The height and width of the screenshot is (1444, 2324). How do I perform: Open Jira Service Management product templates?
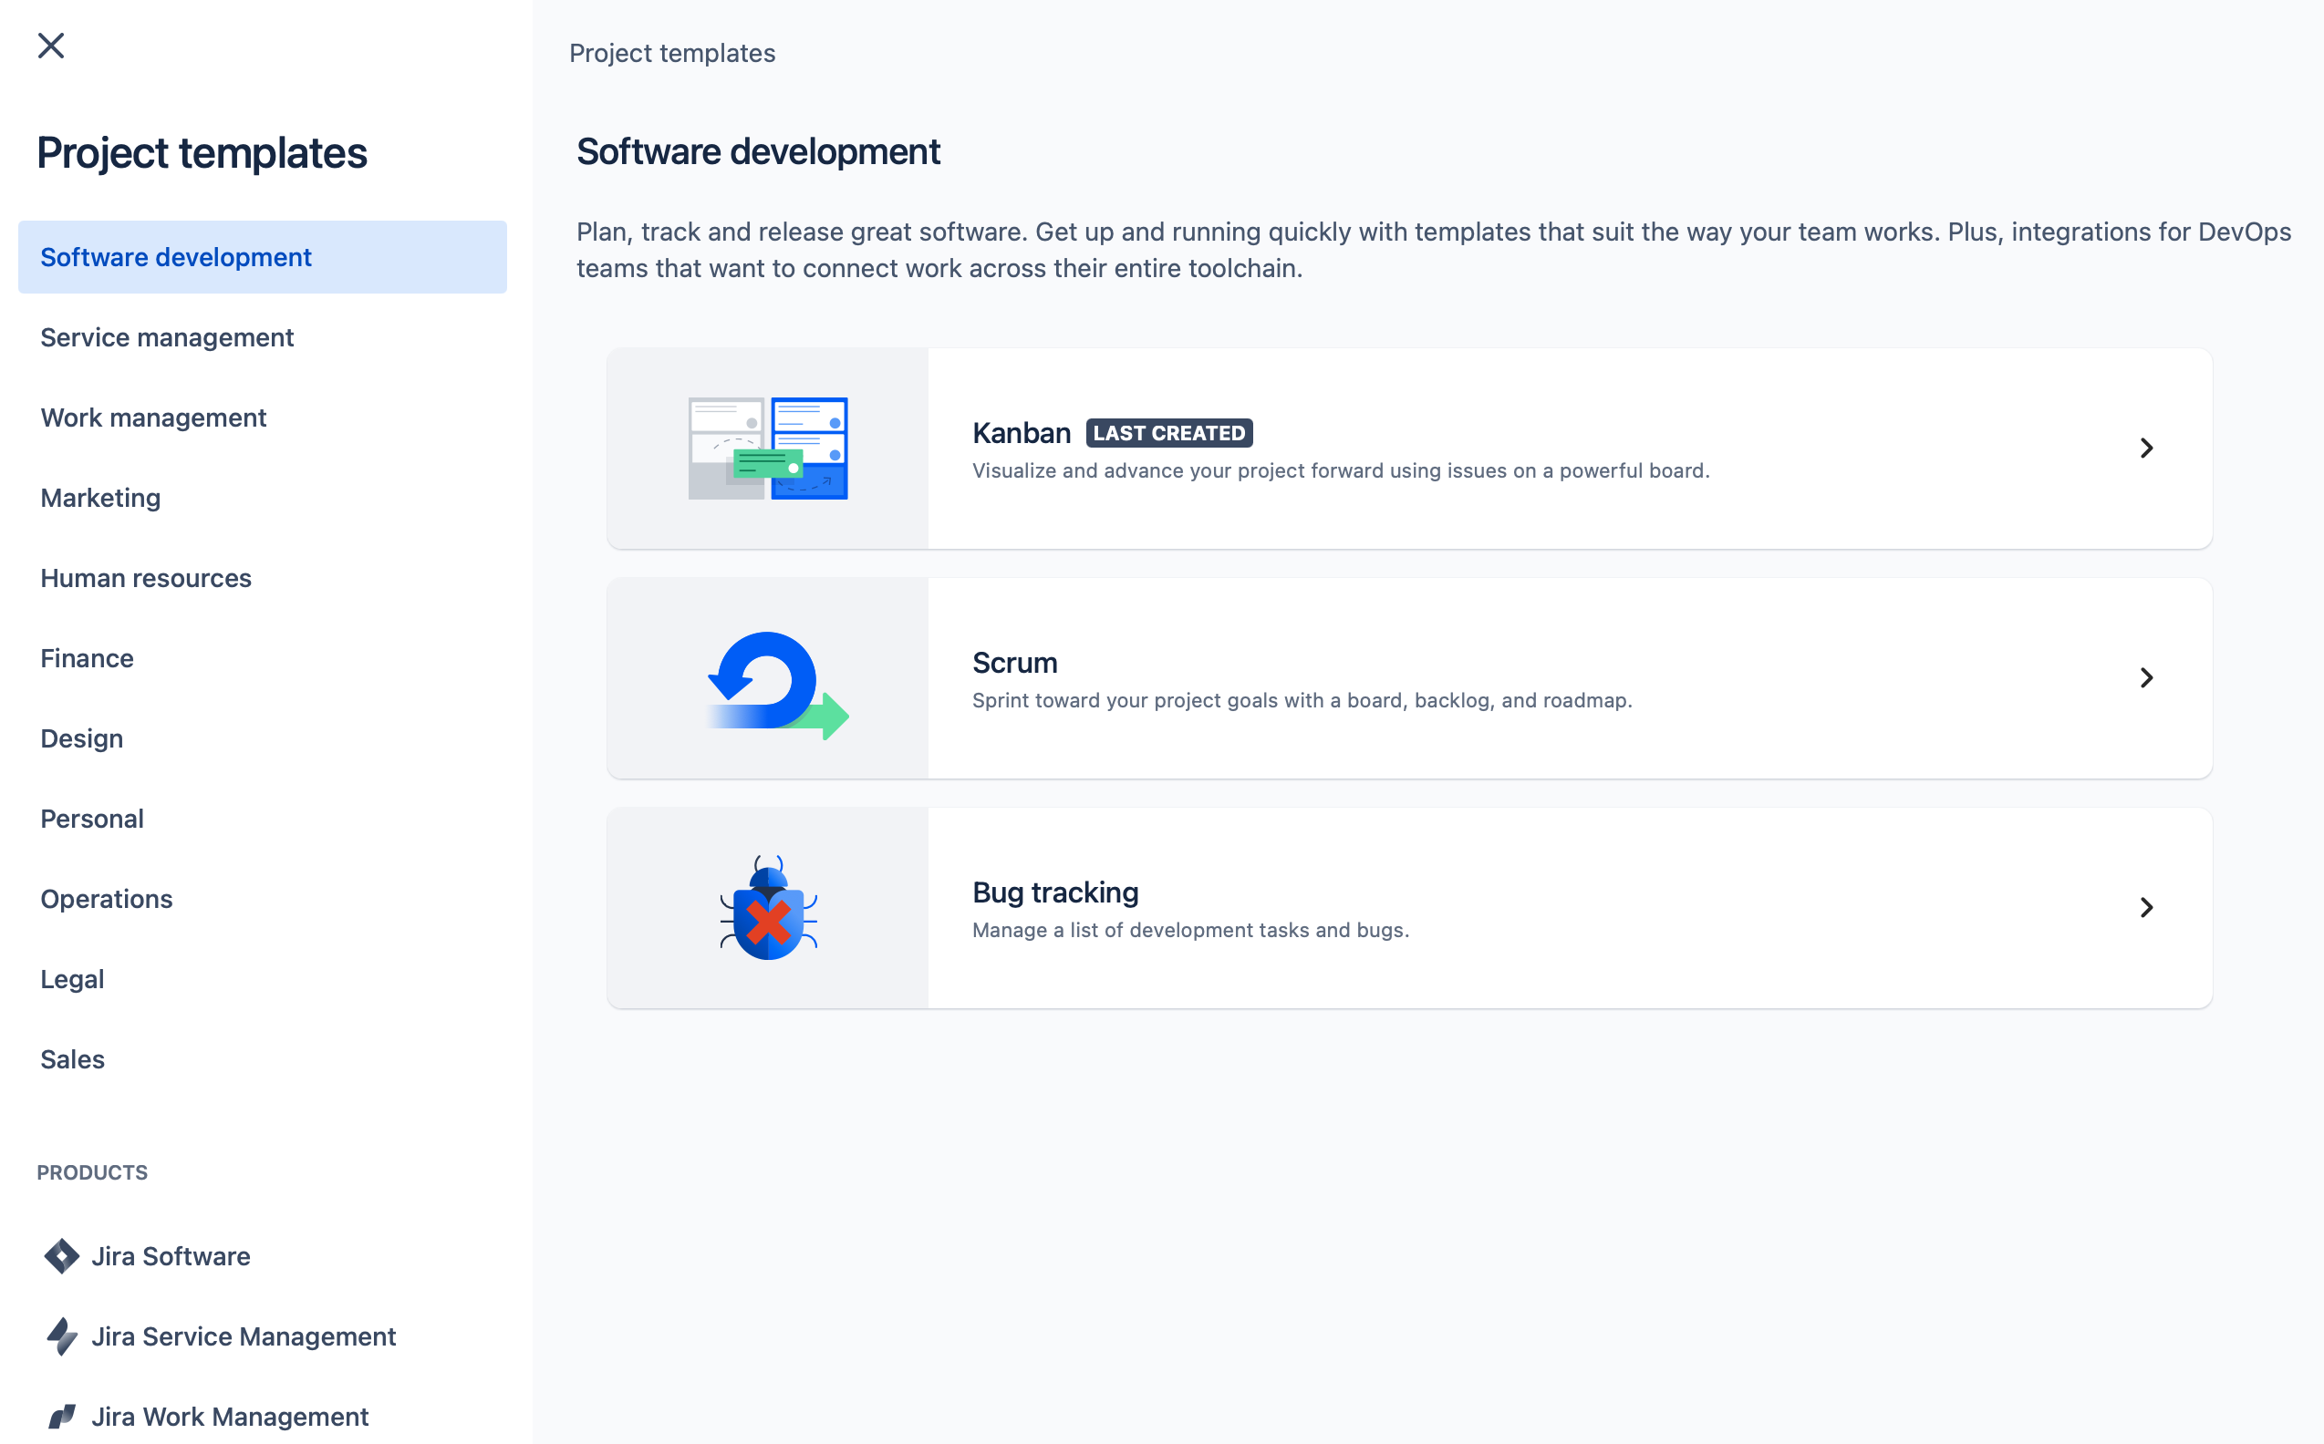tap(262, 1336)
